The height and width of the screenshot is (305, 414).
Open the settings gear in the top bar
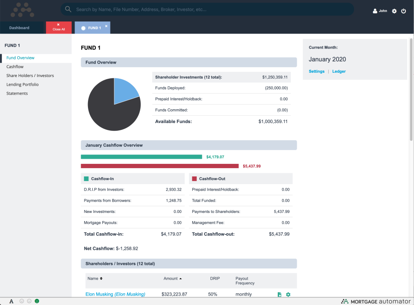(x=394, y=11)
